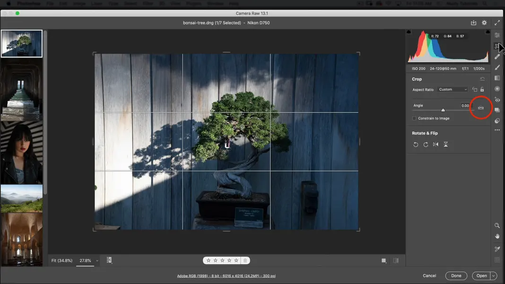
Task: Open the three-dot more settings menu
Action: click(x=497, y=130)
